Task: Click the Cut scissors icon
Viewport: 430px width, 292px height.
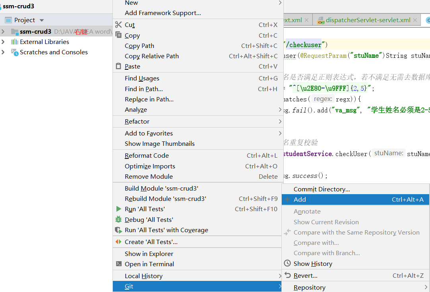Action: click(118, 25)
